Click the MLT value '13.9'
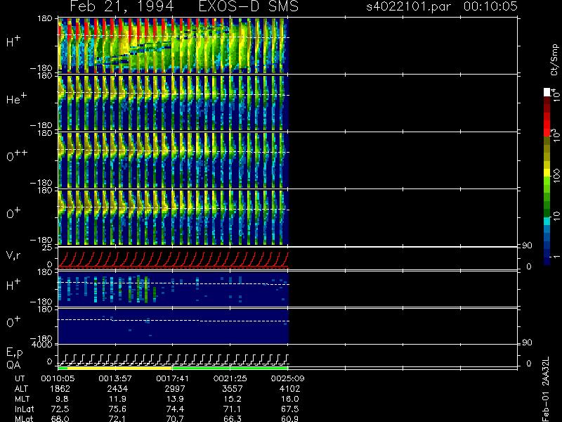This screenshot has width=562, height=422. coord(175,399)
